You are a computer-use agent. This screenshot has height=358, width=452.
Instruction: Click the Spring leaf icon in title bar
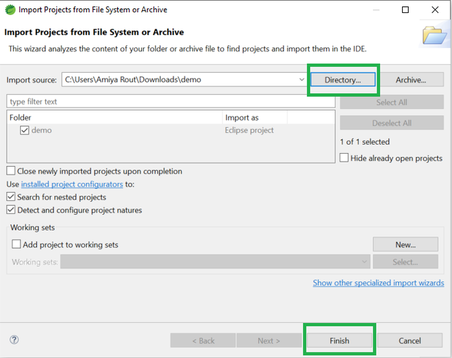(9, 10)
